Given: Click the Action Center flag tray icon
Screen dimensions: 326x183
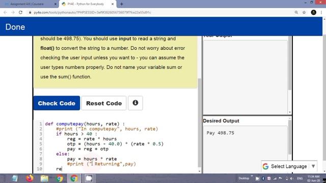Looking at the screenshot, I should [281, 178].
